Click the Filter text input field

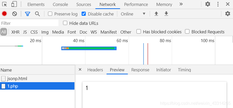click(x=29, y=23)
